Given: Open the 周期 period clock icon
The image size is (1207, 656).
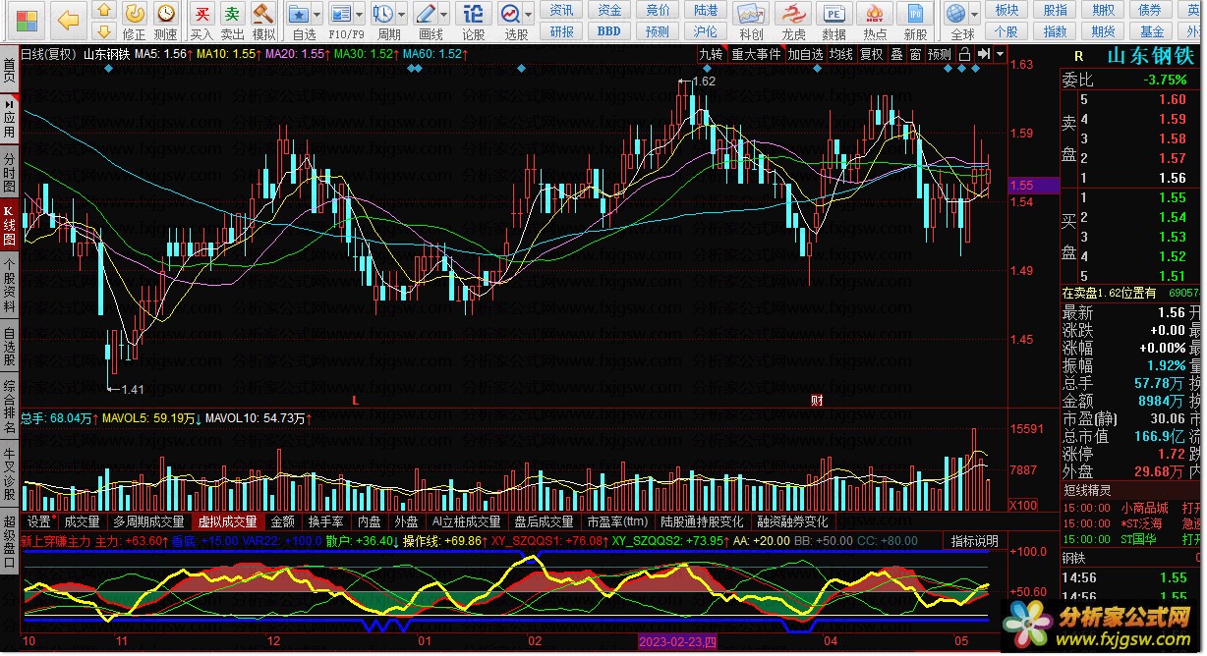Looking at the screenshot, I should click(x=382, y=14).
